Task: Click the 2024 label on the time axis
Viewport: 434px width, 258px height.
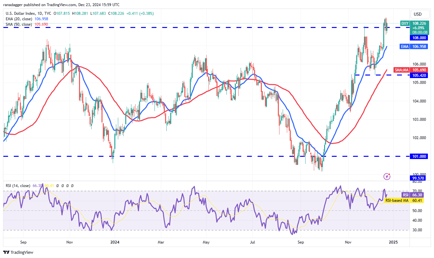Action: (115, 242)
